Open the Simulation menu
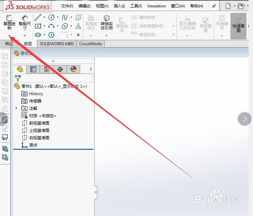The width and height of the screenshot is (253, 216). point(156,6)
